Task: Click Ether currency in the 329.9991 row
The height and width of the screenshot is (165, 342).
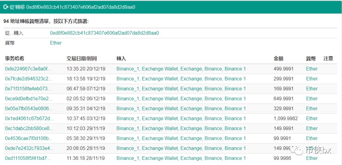Action: 312,109
